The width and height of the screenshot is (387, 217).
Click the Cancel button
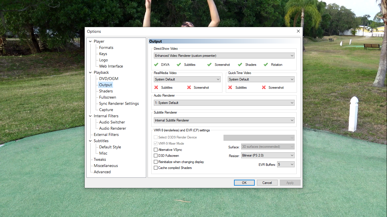(267, 183)
